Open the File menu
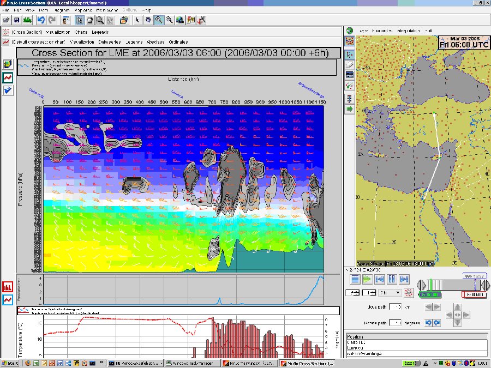 [x=5, y=10]
